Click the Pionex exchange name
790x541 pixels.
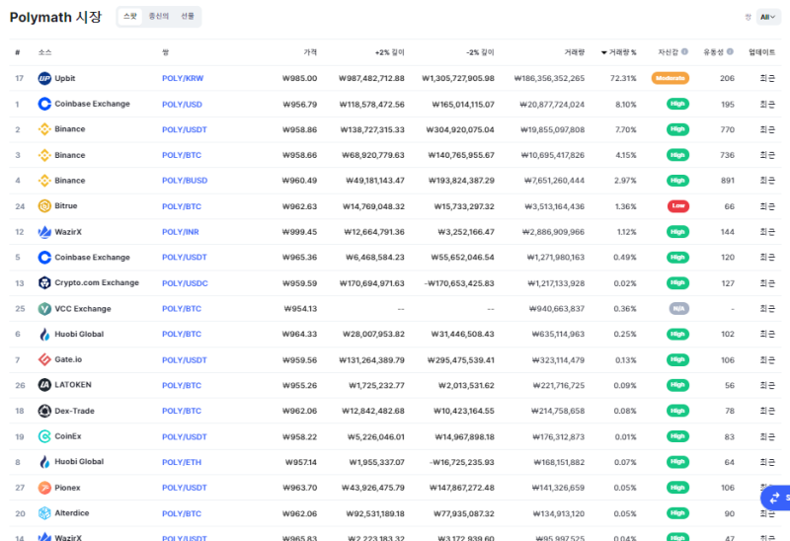point(67,488)
